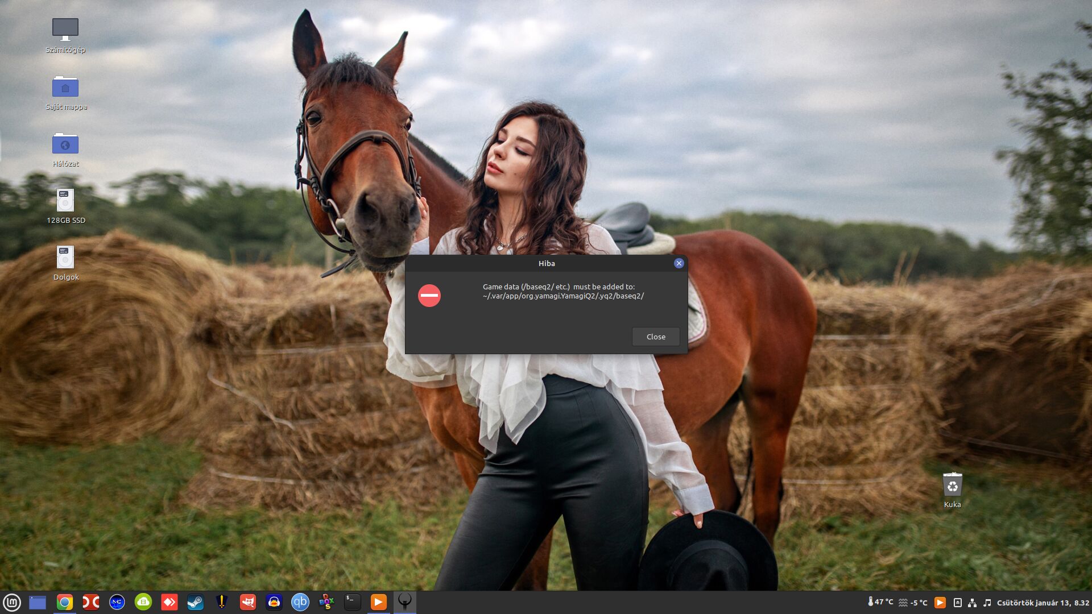The width and height of the screenshot is (1092, 614).
Task: Open the Számítógép desktop icon
Action: 65,35
